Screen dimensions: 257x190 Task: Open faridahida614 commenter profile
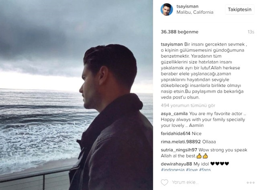pos(175,134)
